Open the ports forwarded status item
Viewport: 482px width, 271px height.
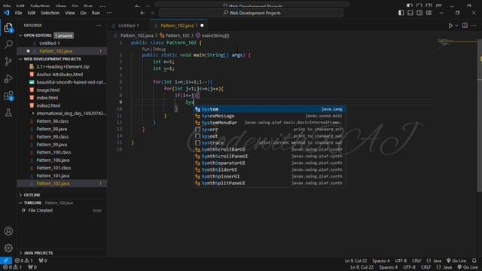point(43,260)
